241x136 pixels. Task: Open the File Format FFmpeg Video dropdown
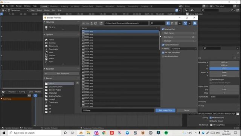coord(224,125)
